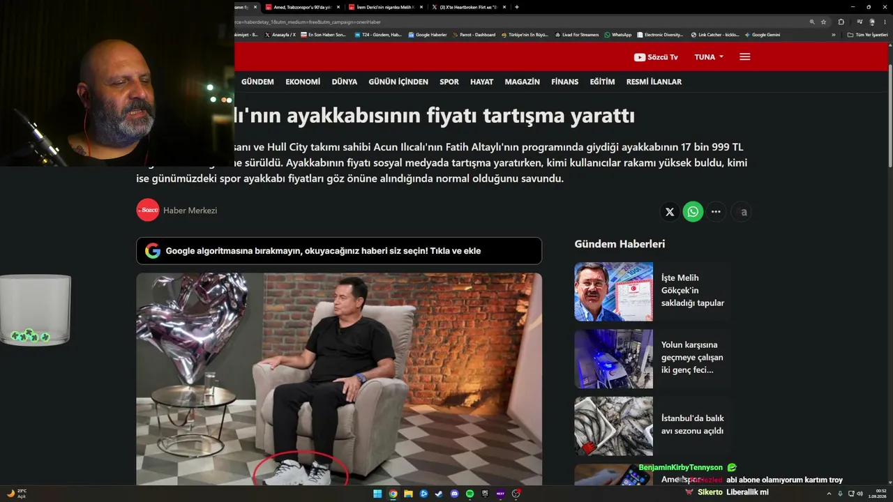Open the Windows Start menu
The image size is (893, 502).
[x=377, y=494]
